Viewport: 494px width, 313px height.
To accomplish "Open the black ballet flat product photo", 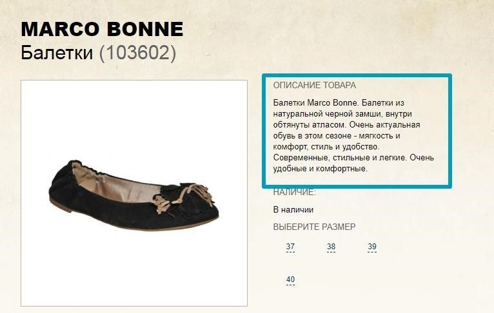I will click(134, 193).
